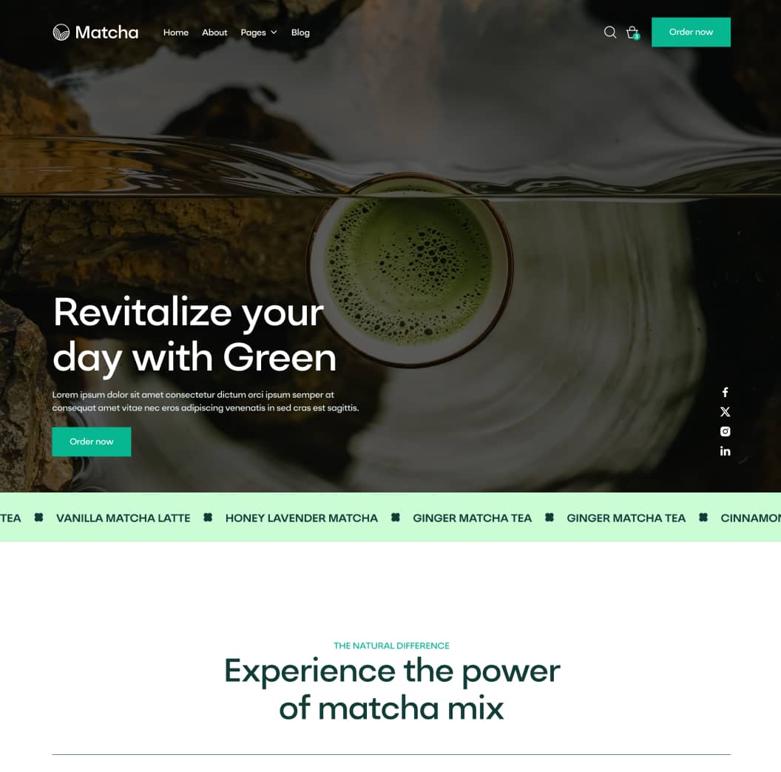This screenshot has height=772, width=781.
Task: Click the hero Order now button
Action: (92, 441)
